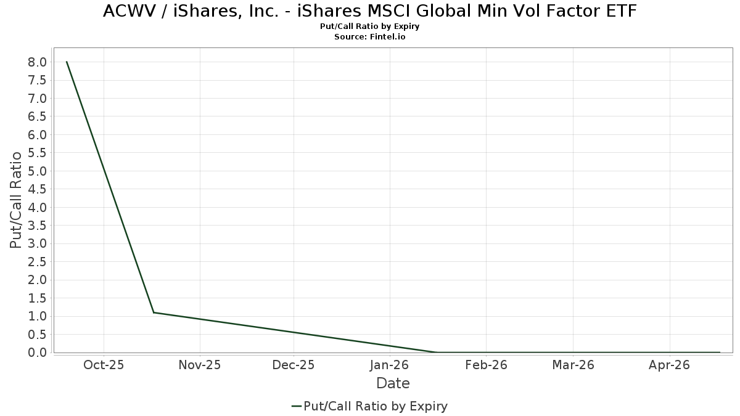Click the 'Date' x-axis title

click(393, 383)
